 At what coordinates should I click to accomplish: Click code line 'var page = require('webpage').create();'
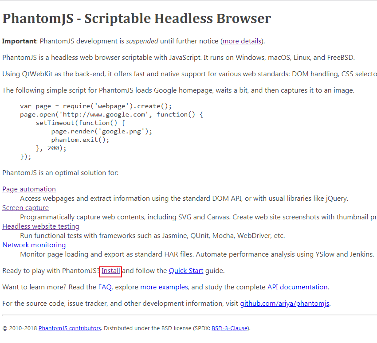[x=96, y=106]
